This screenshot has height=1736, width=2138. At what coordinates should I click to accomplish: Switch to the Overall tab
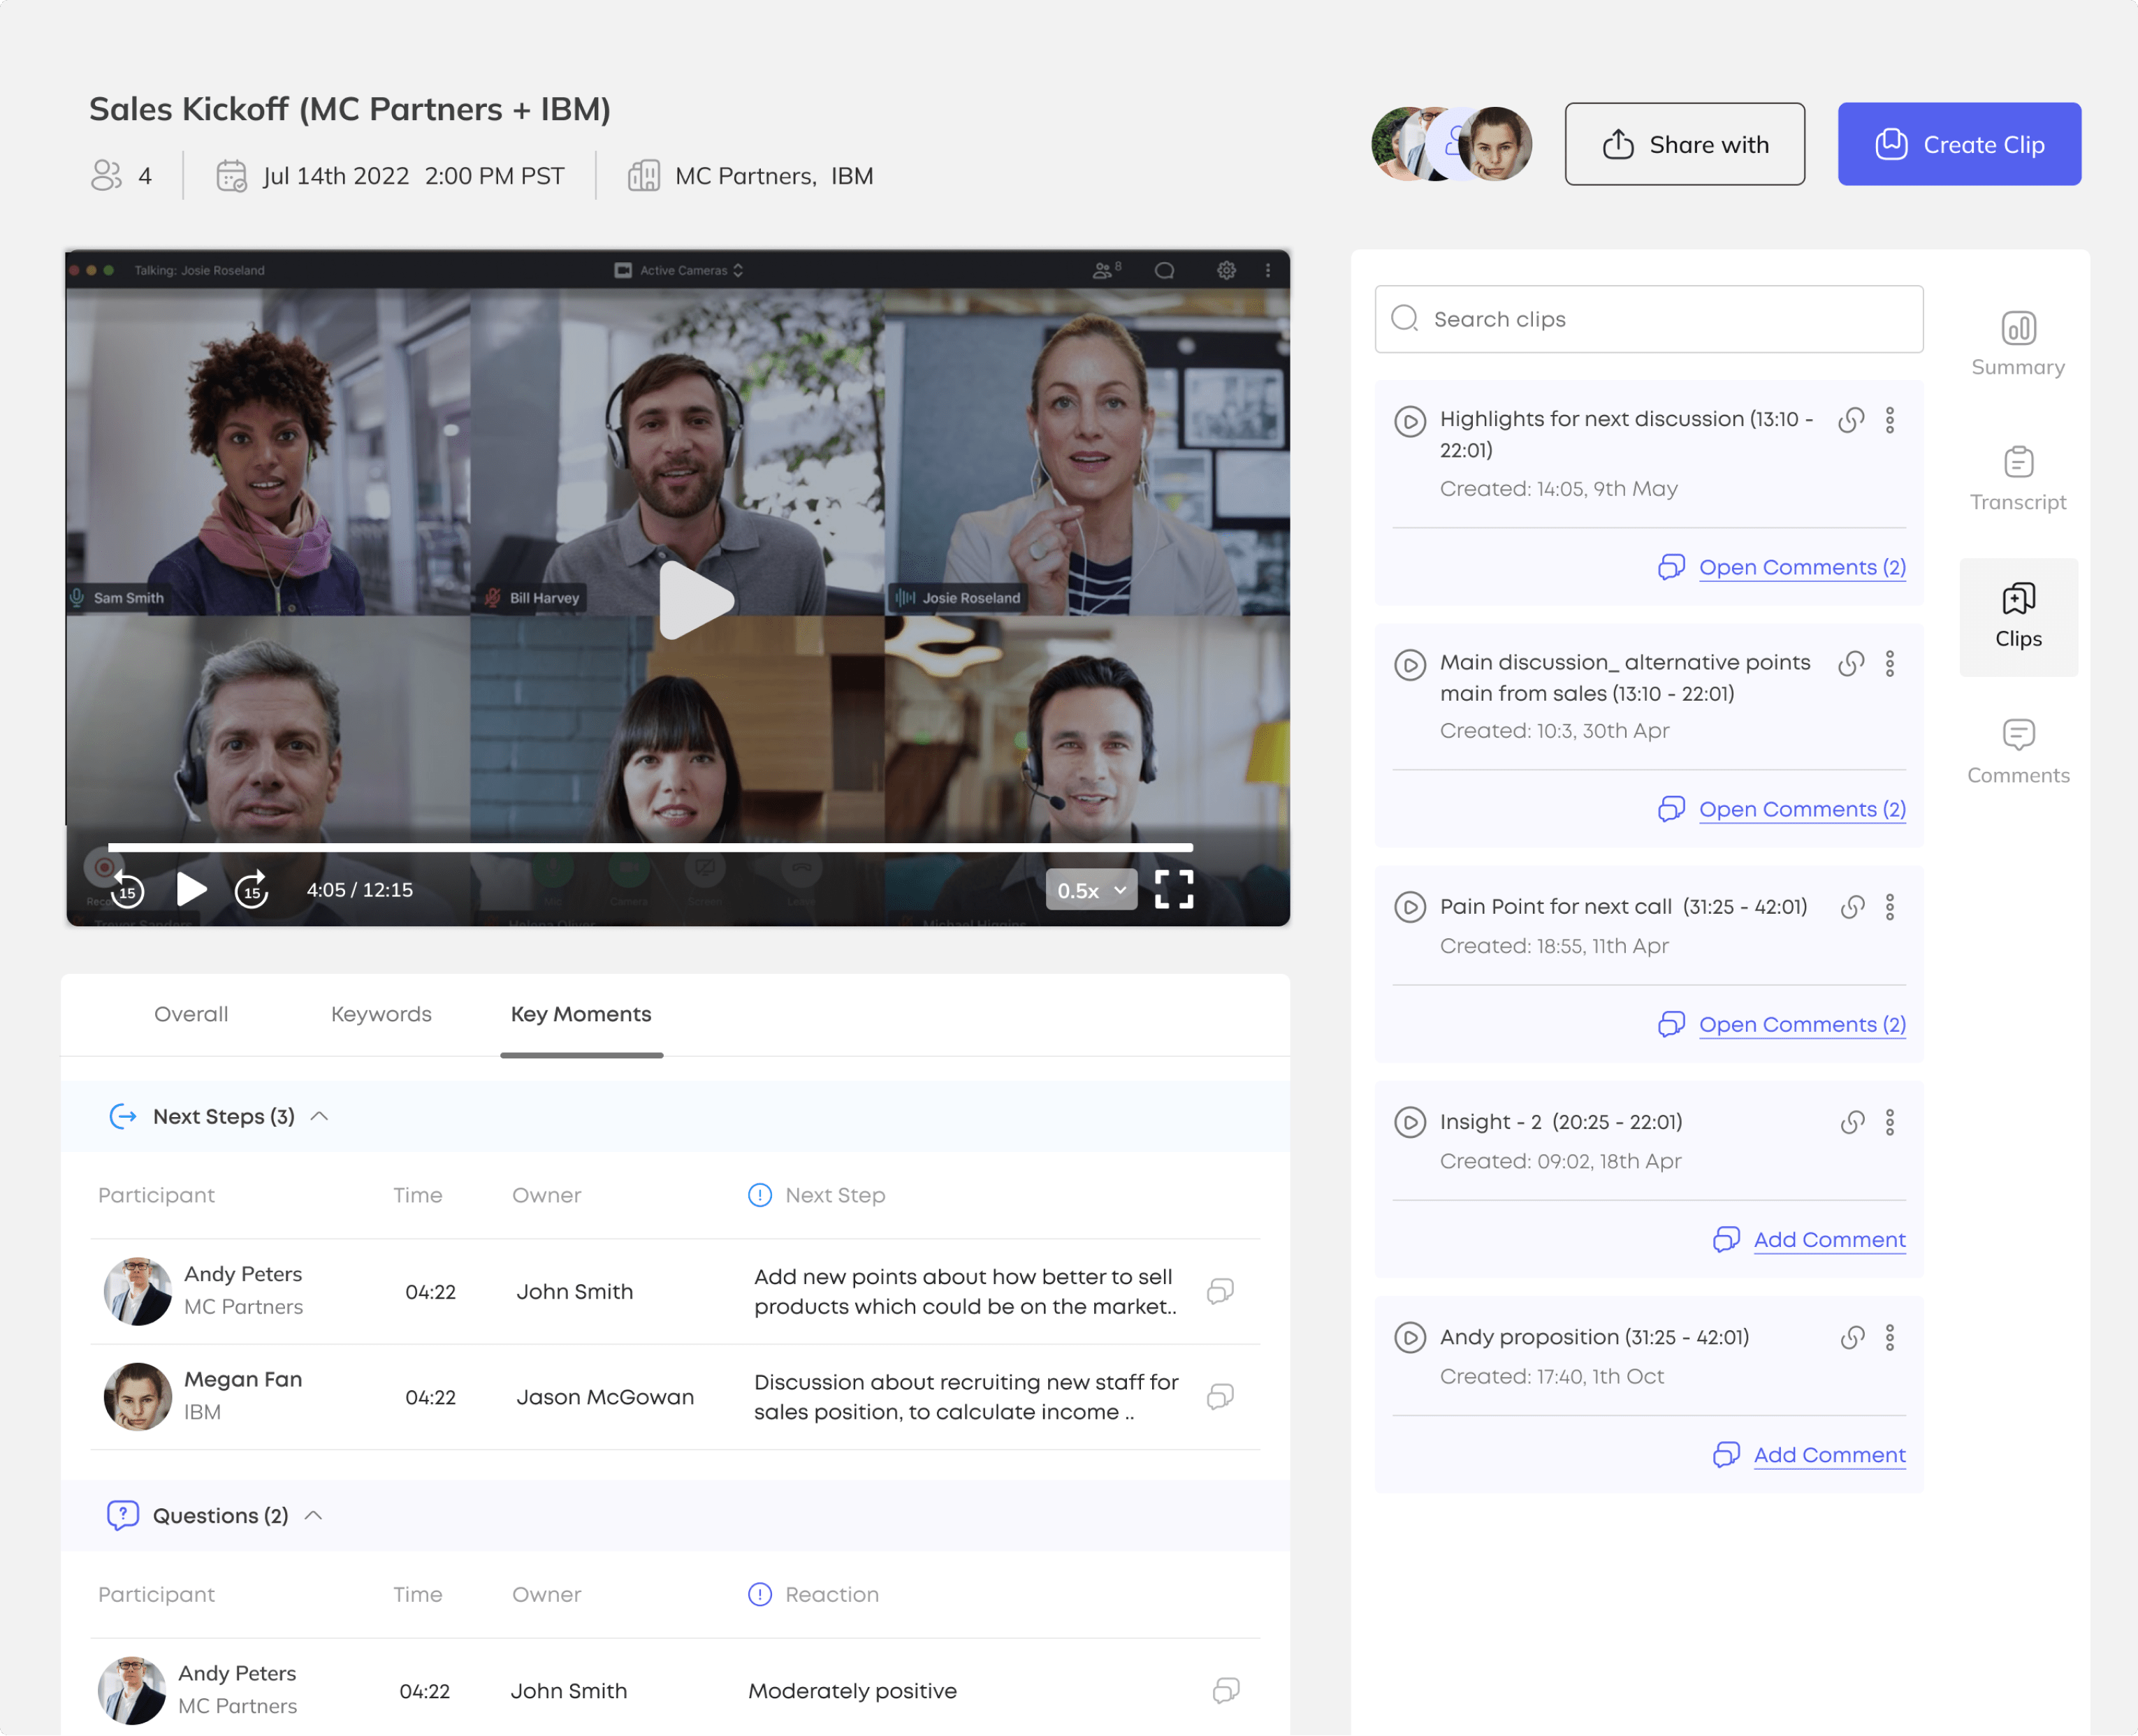coord(191,1014)
